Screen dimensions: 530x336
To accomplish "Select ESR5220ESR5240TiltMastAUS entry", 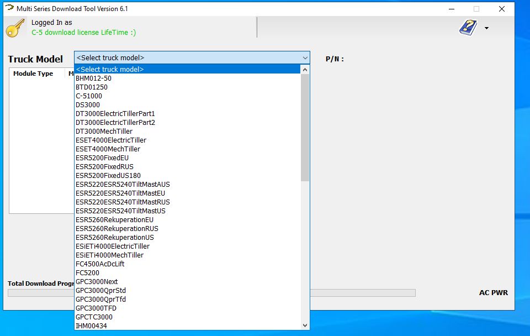I will [x=187, y=185].
